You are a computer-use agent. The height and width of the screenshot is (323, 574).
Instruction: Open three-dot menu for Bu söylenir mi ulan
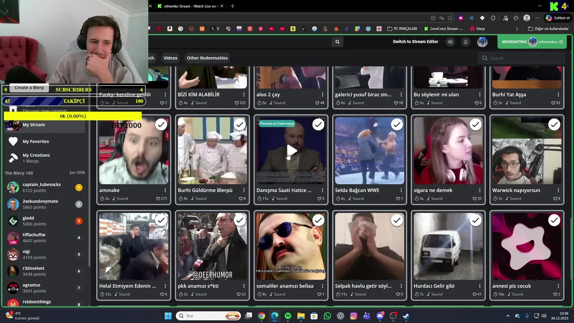480,95
